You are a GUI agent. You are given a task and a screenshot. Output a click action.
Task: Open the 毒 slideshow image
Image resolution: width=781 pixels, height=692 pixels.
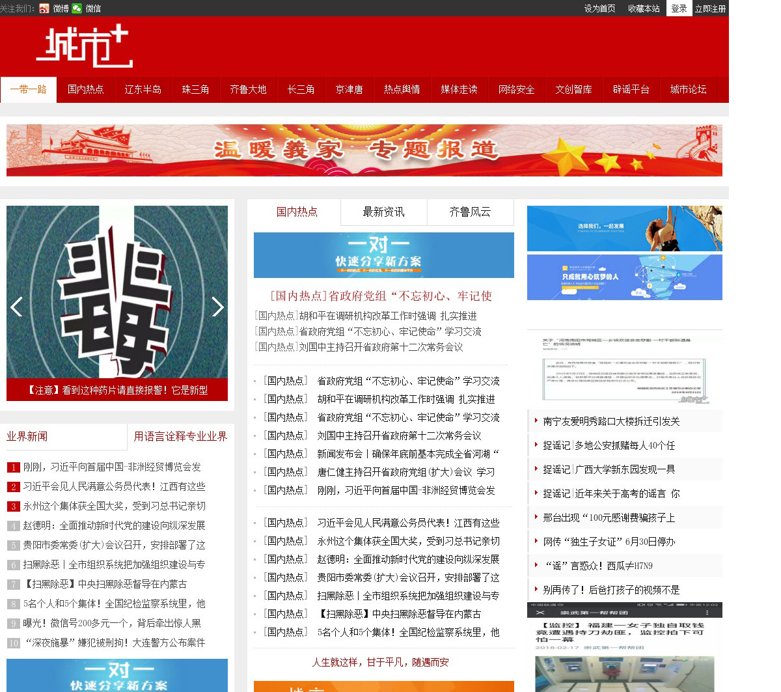tap(117, 292)
